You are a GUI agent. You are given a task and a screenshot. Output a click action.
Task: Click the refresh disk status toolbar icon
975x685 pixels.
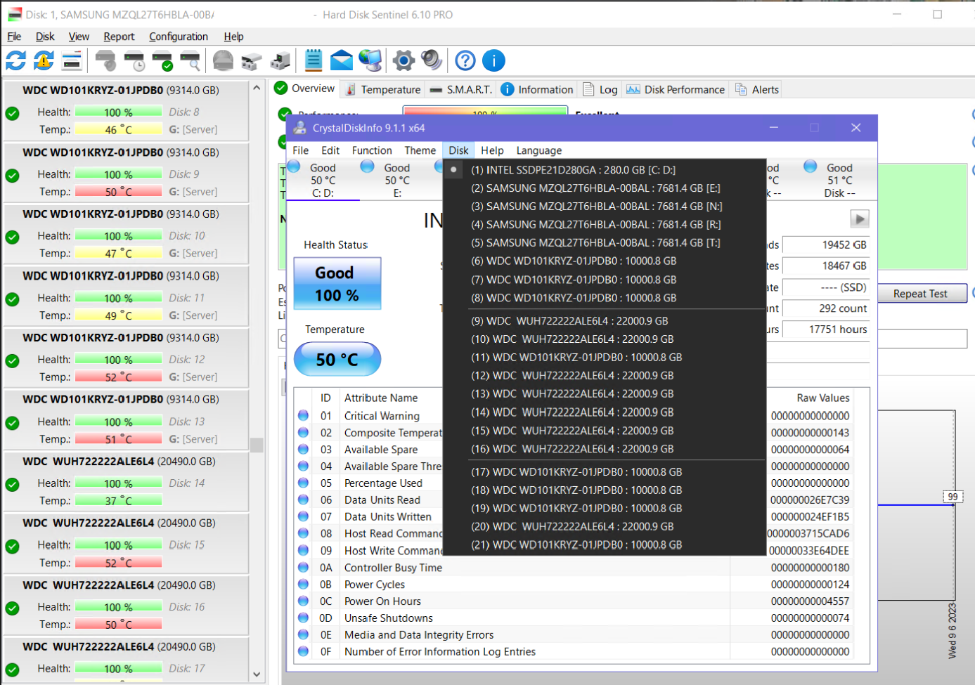(15, 61)
